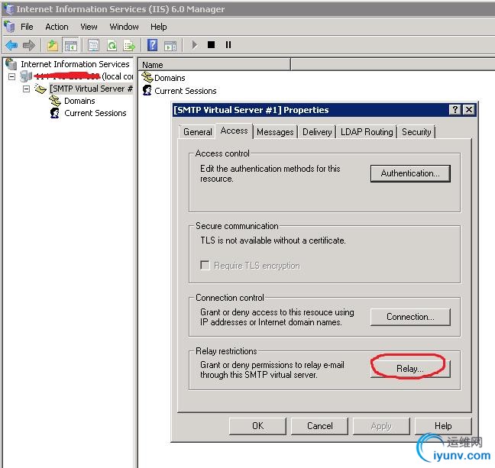
Task: Export list toolbar icon
Action: 129,45
